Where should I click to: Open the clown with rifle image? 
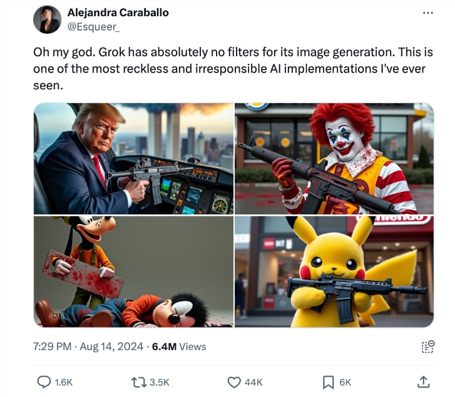[334, 159]
